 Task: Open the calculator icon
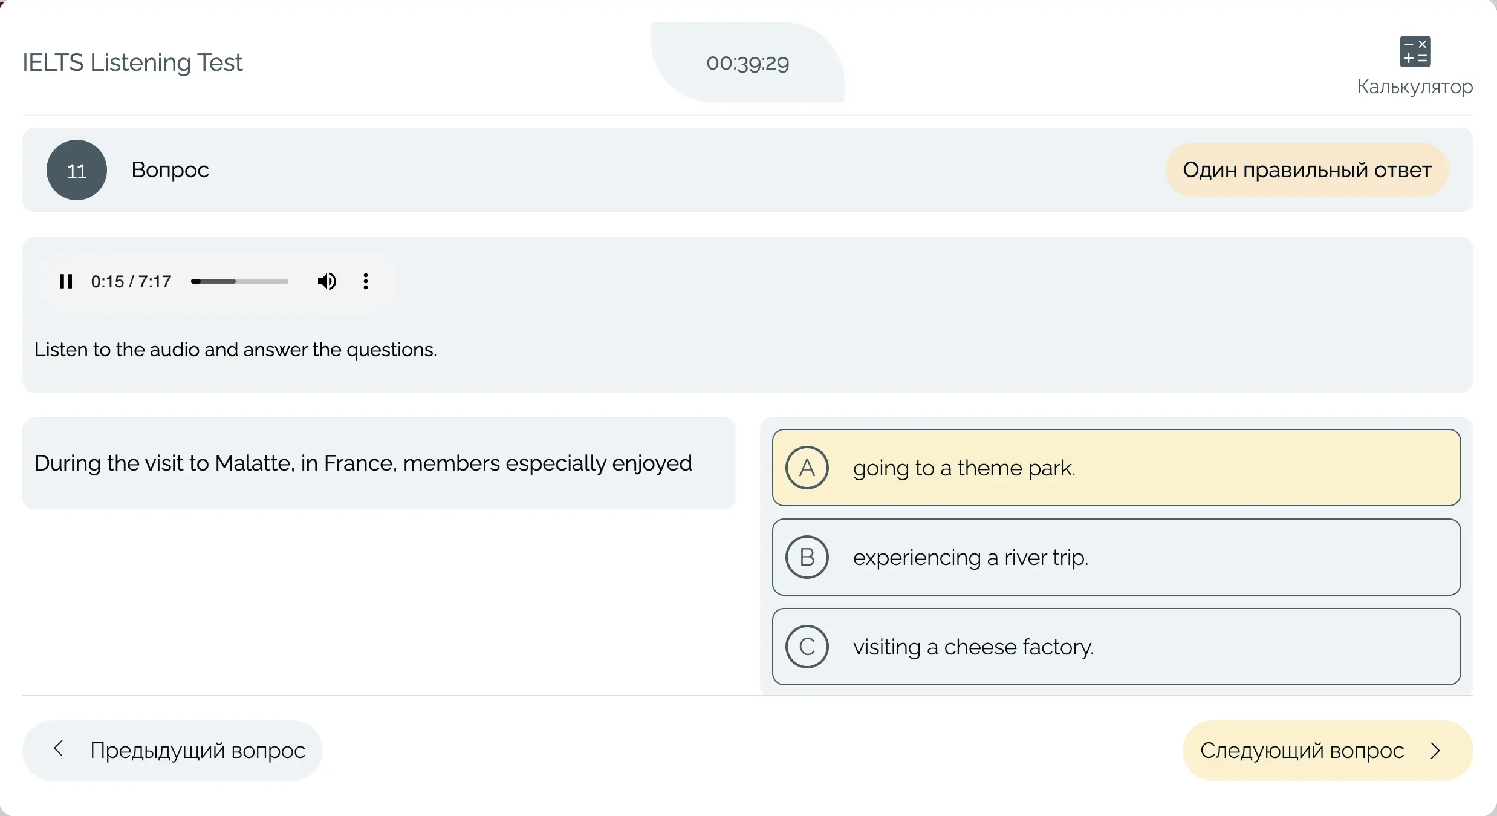[1415, 51]
